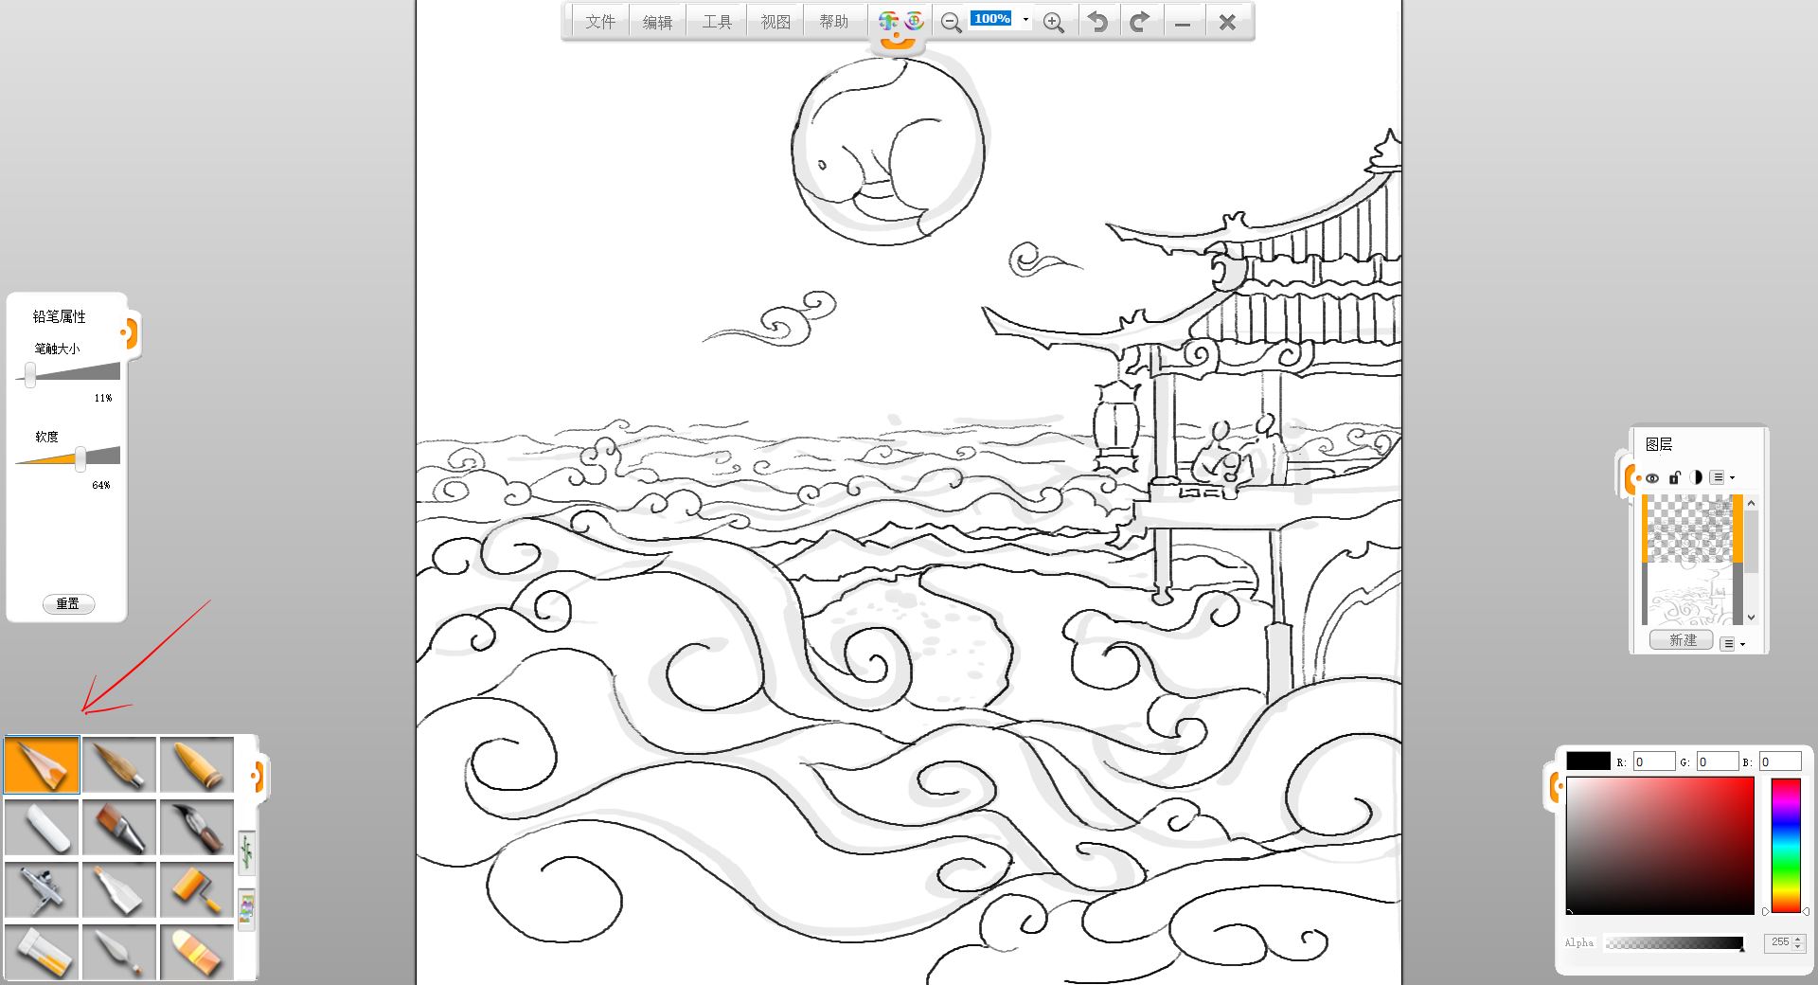Select the white chalk tool

(x=42, y=827)
